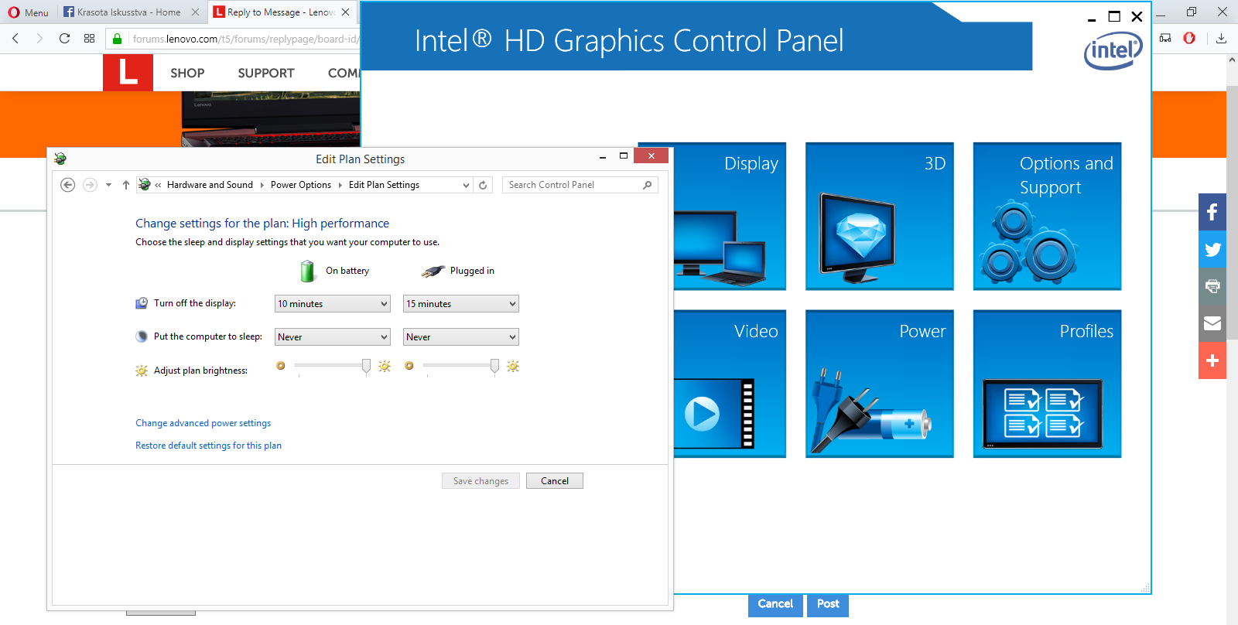Image resolution: width=1238 pixels, height=625 pixels.
Task: Click the Lenovo logo
Action: point(128,73)
